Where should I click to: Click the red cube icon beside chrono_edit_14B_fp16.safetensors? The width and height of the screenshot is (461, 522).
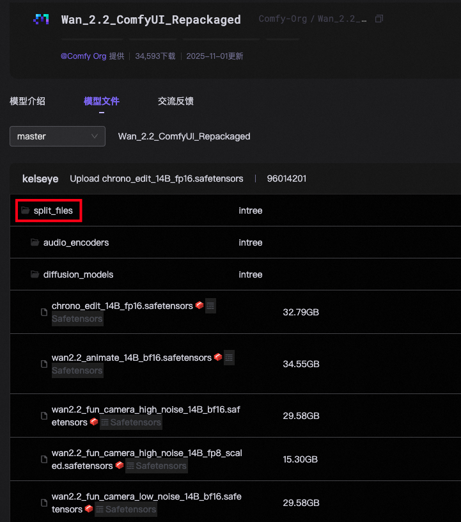[199, 306]
